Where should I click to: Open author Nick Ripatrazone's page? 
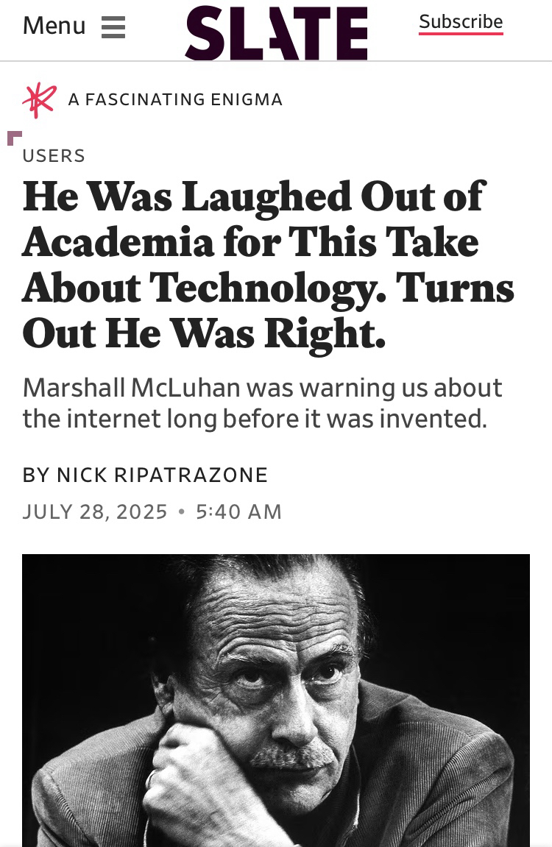click(162, 475)
